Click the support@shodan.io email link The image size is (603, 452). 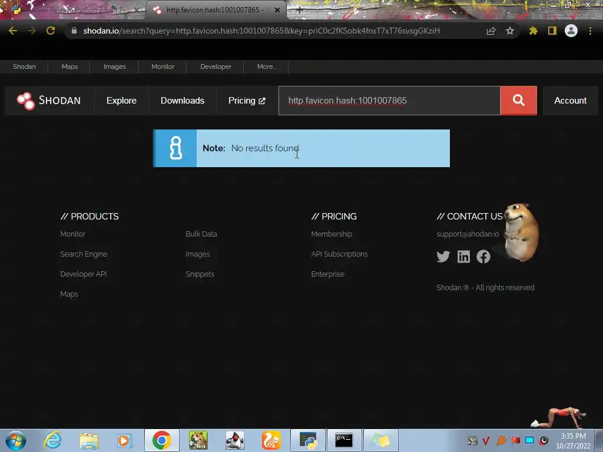point(468,234)
